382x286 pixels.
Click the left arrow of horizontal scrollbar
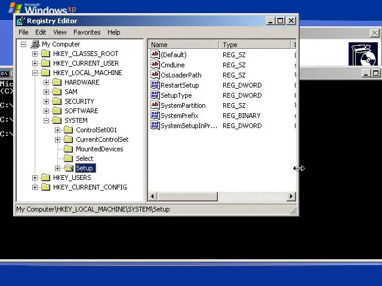(x=153, y=196)
